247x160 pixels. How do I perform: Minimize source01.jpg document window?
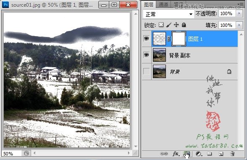click(x=103, y=5)
